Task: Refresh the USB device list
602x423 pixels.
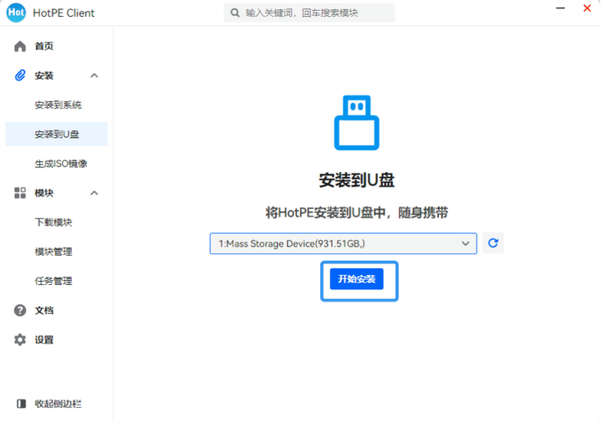Action: pyautogui.click(x=493, y=243)
